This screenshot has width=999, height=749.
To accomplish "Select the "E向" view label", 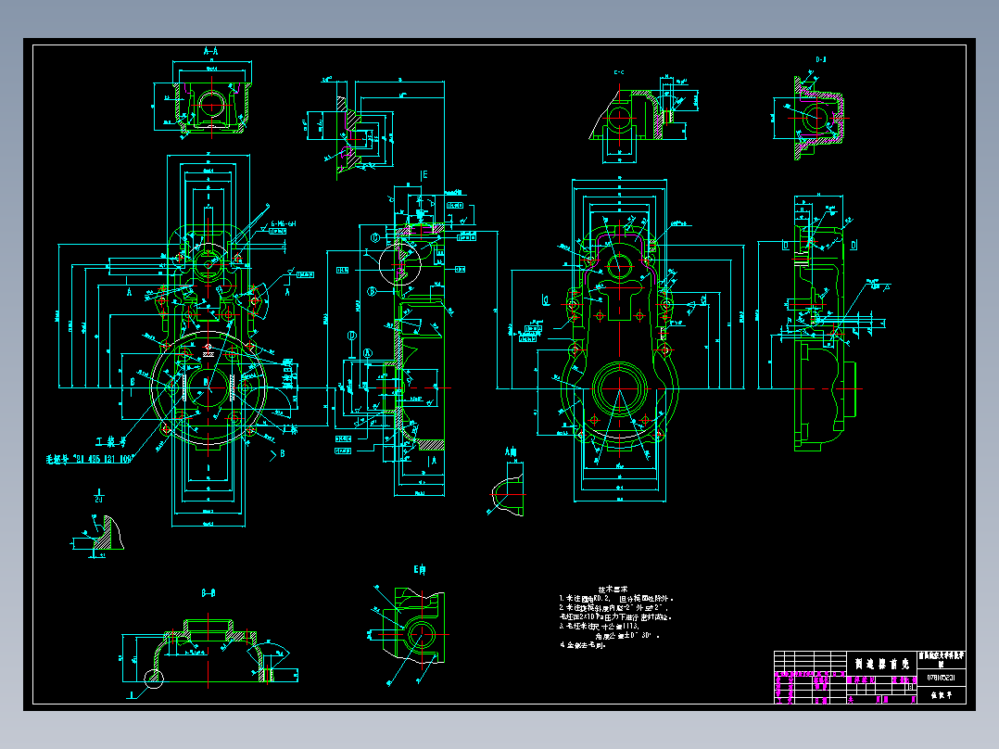I will coord(419,570).
